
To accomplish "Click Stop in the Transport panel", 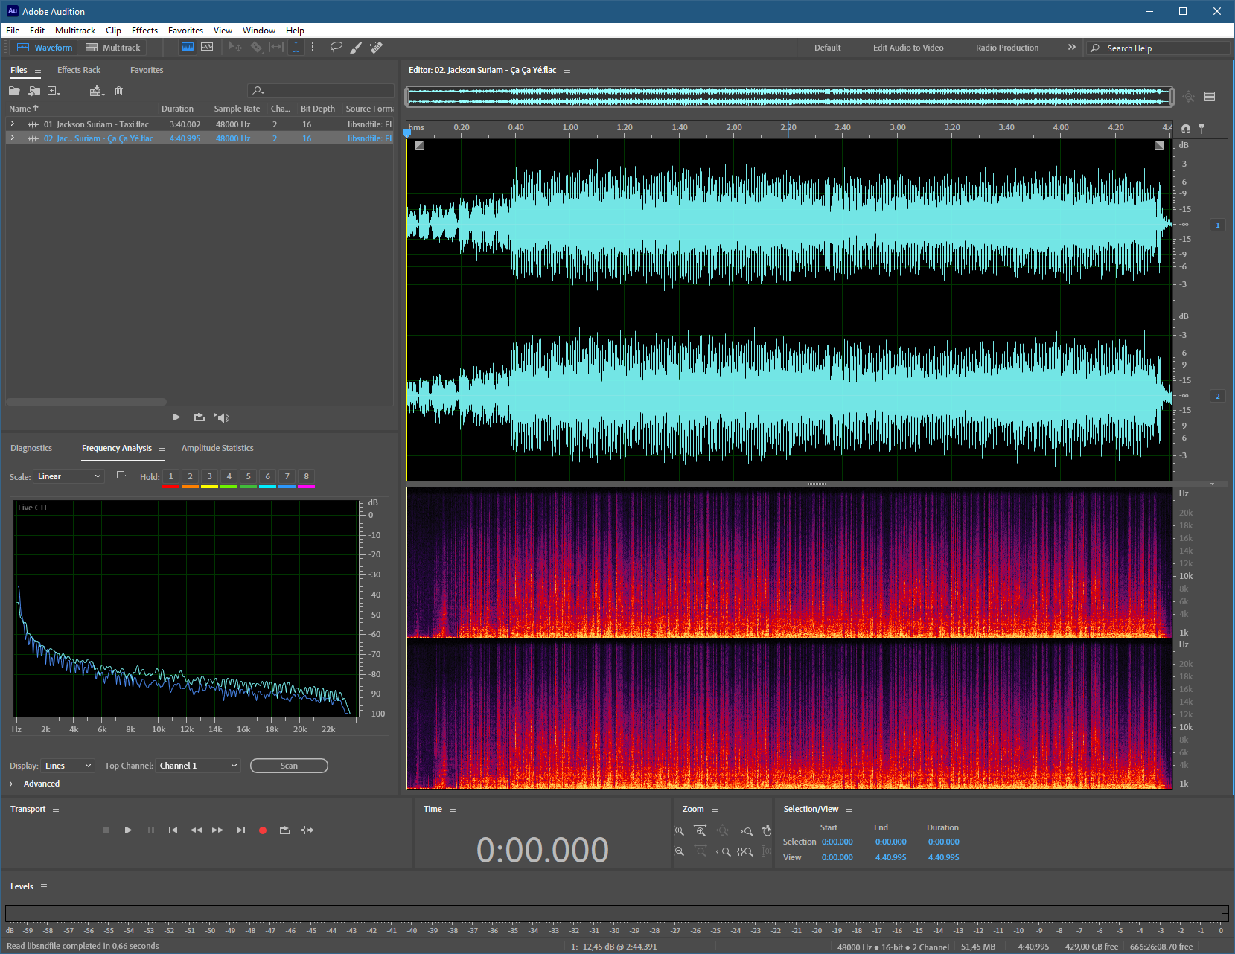I will tap(106, 830).
